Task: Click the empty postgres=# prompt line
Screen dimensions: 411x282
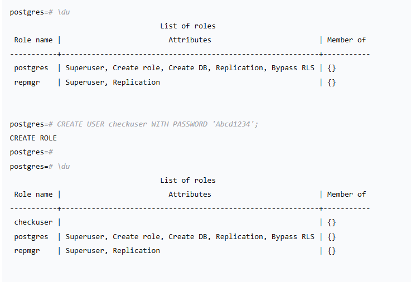Action: 31,152
